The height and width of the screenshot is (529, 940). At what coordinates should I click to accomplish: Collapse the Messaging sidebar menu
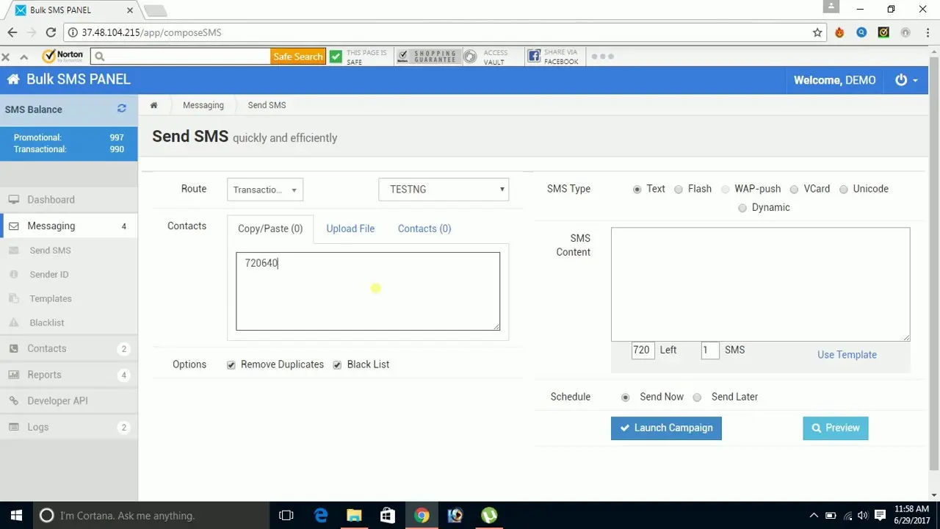(x=69, y=226)
